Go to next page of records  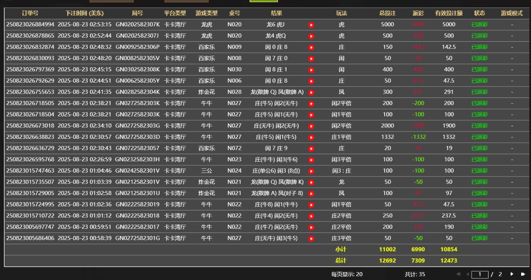512,274
